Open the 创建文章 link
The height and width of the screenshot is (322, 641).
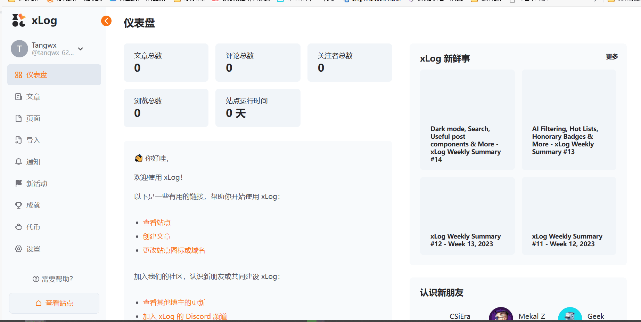pos(157,236)
